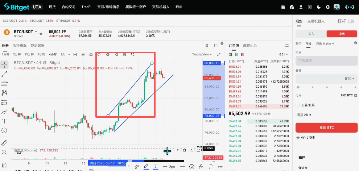Expand the chart to fullscreen

point(219,54)
